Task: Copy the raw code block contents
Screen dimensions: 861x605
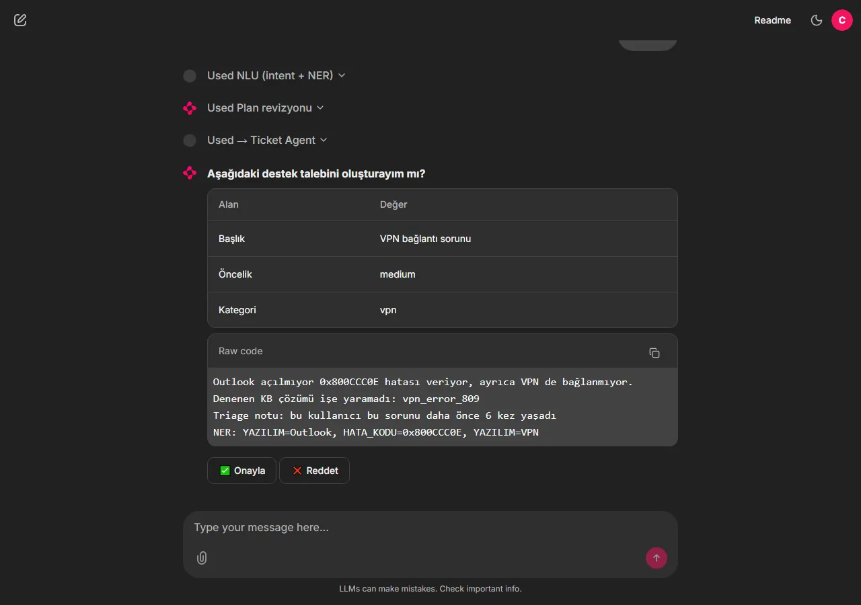Action: click(x=654, y=353)
